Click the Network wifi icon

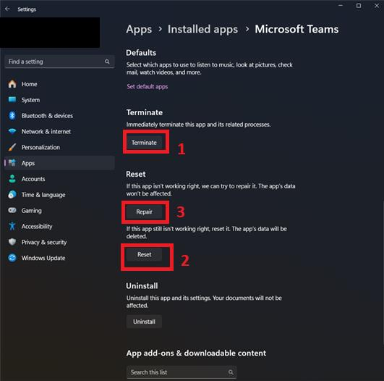point(12,131)
